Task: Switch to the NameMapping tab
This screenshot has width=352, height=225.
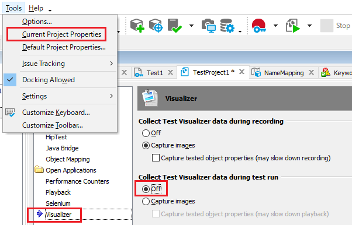Action: click(x=284, y=73)
